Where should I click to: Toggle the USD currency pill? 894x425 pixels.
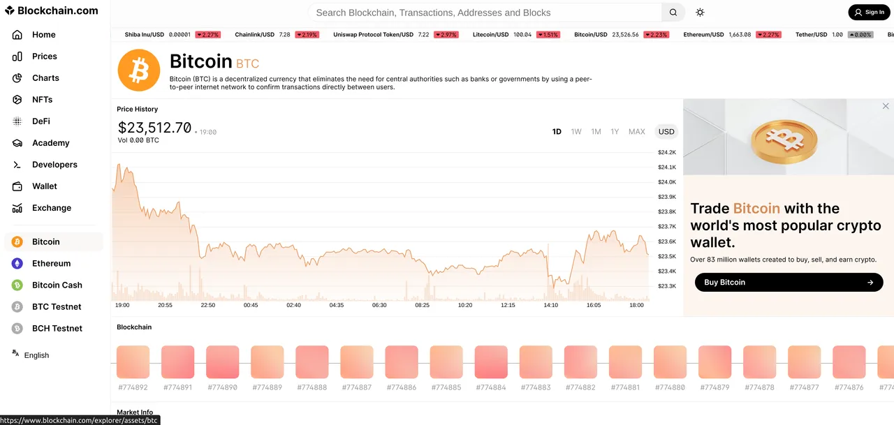coord(666,132)
